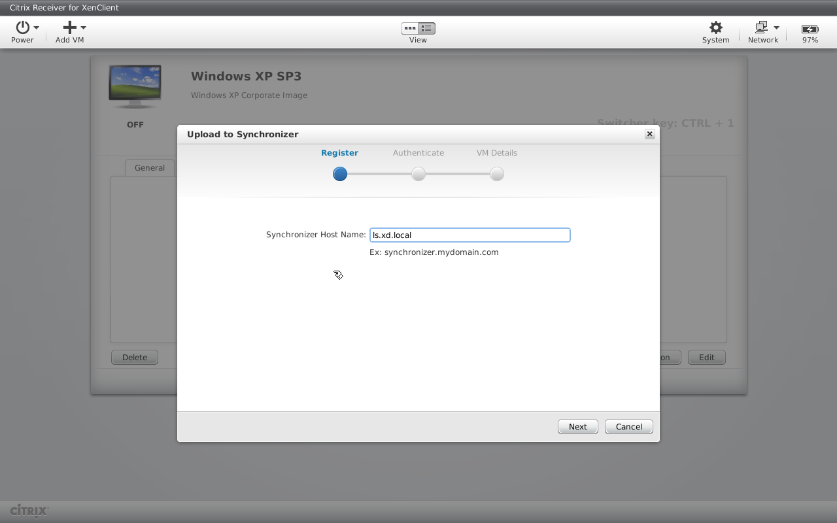Close the Upload to Synchronizer dialog
Viewport: 837px width, 523px height.
tap(649, 134)
